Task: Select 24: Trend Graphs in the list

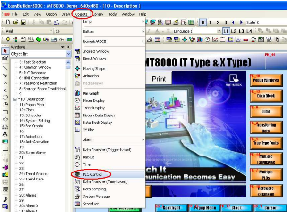Action: [34, 174]
